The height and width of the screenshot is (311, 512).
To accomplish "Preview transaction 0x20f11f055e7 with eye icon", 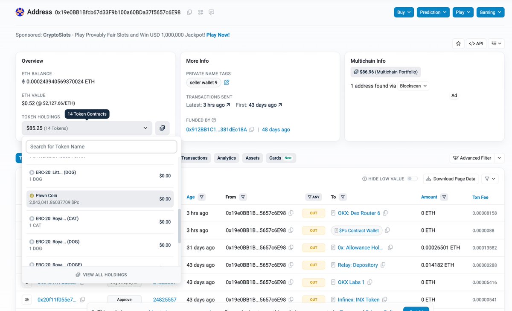I will (x=27, y=299).
